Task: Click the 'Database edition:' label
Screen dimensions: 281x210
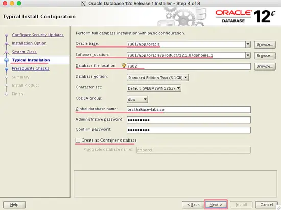Action: click(91, 76)
